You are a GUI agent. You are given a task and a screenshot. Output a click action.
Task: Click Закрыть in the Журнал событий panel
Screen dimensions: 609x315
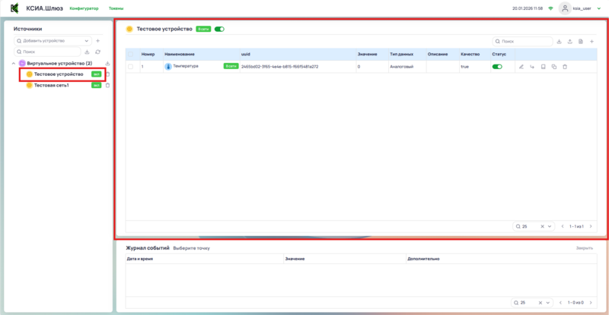coord(584,248)
